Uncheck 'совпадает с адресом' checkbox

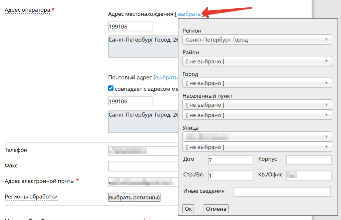[x=111, y=88]
